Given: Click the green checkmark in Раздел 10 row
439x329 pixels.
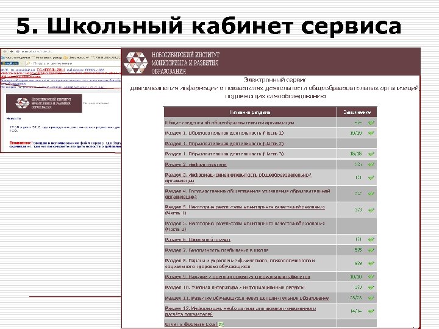Looking at the screenshot, I should click(x=371, y=288).
